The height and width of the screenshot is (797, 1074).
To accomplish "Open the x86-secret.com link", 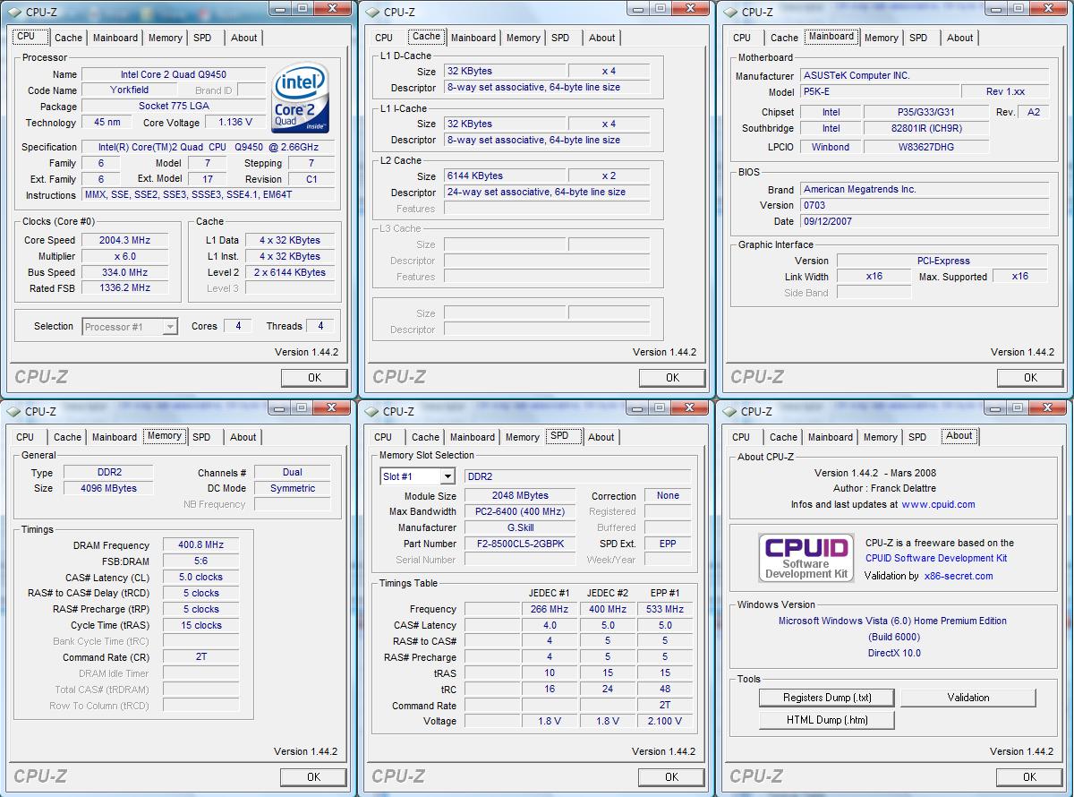I will 959,576.
